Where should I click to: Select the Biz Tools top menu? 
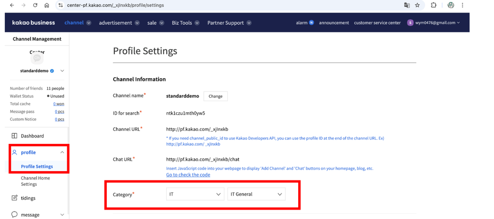point(182,23)
